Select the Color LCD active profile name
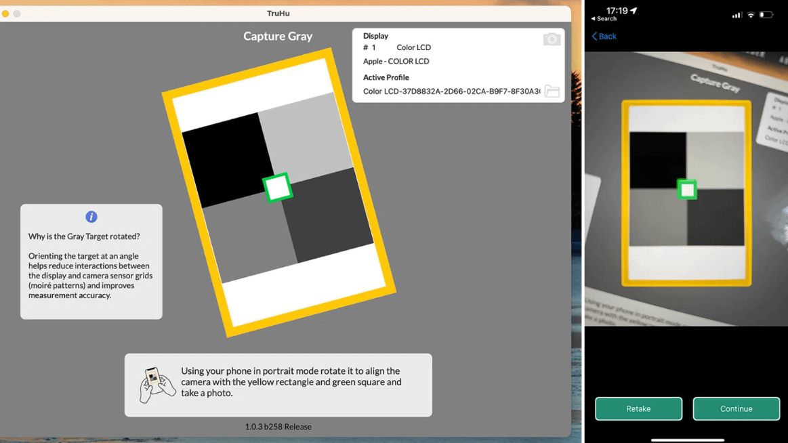The height and width of the screenshot is (443, 788). coord(451,91)
